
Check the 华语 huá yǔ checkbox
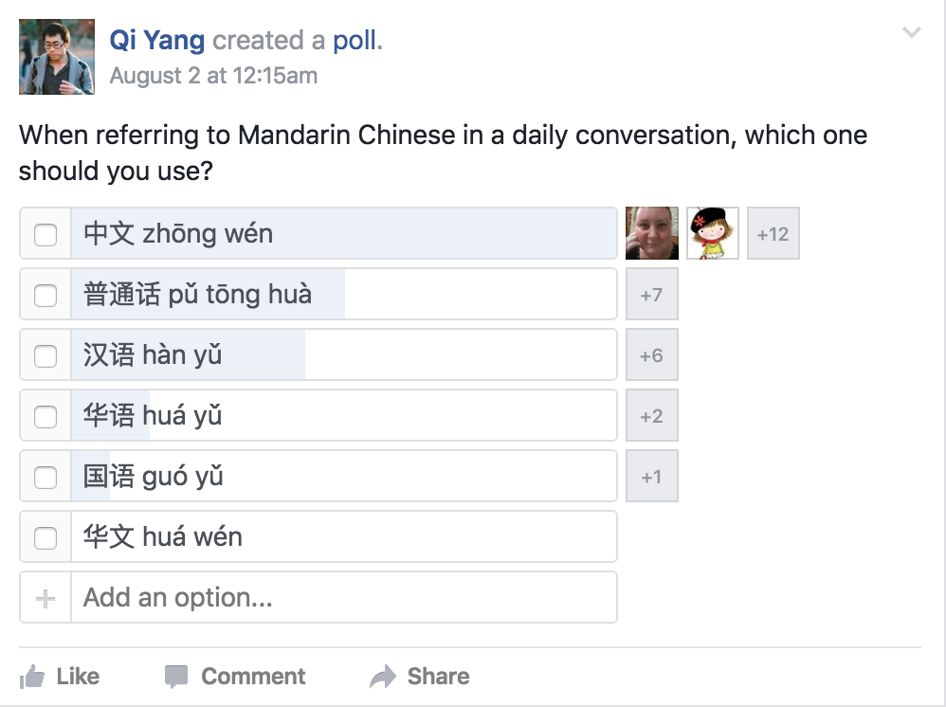(45, 417)
